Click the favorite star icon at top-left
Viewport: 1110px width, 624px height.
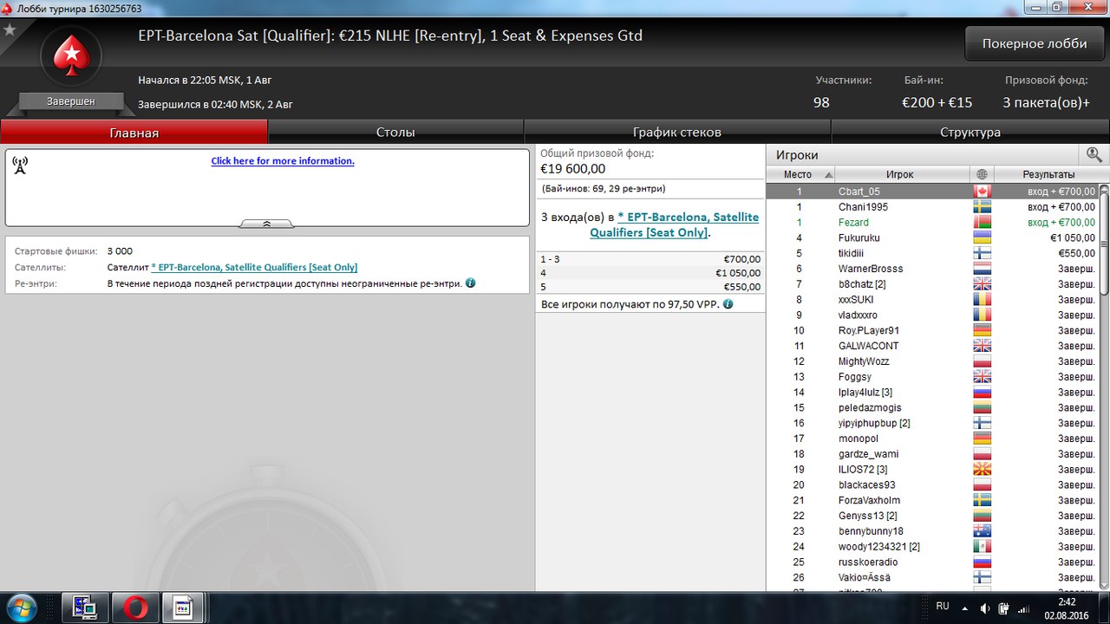click(x=10, y=29)
